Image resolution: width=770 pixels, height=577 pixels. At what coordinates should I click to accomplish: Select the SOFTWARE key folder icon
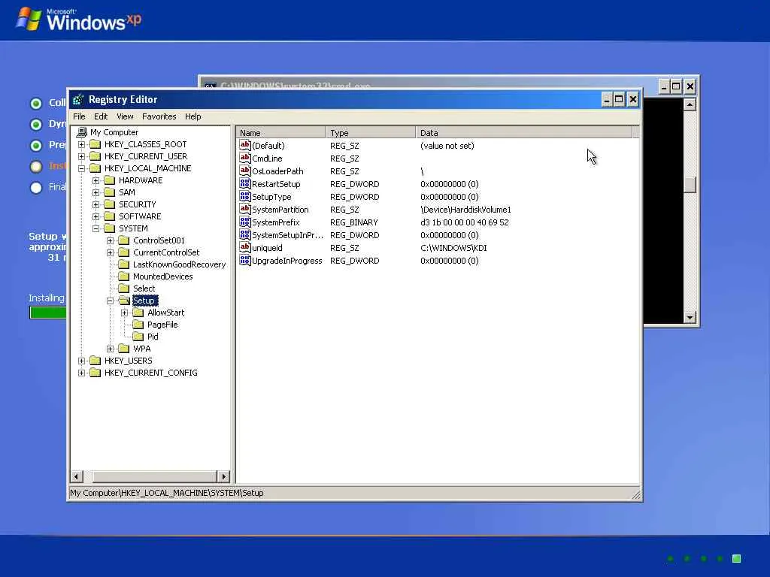[x=110, y=216]
